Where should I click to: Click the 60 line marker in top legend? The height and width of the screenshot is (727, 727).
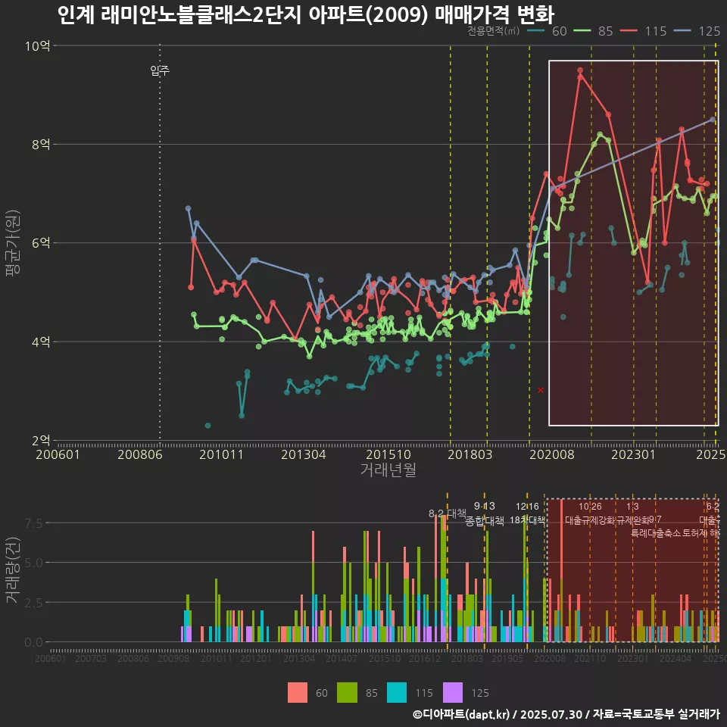[536, 31]
